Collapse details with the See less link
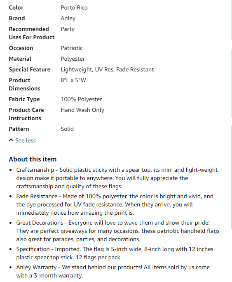The image size is (232, 282). (x=25, y=140)
